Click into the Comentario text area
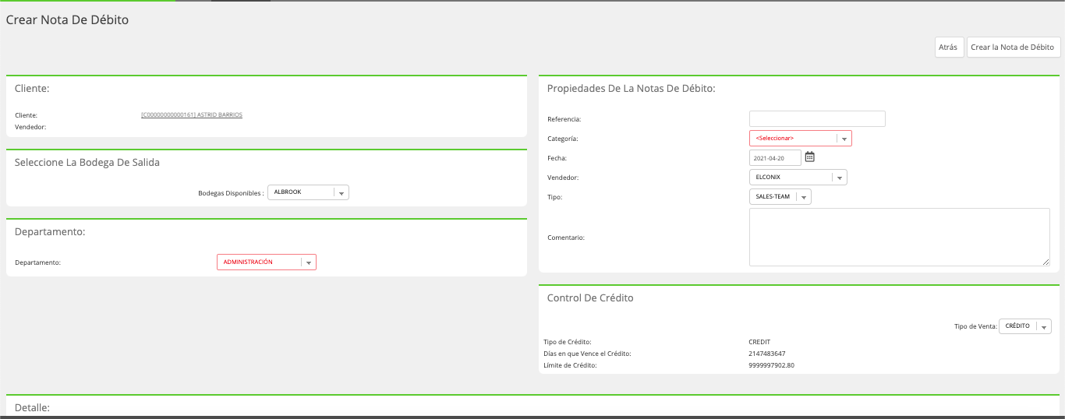The width and height of the screenshot is (1065, 419). click(900, 238)
